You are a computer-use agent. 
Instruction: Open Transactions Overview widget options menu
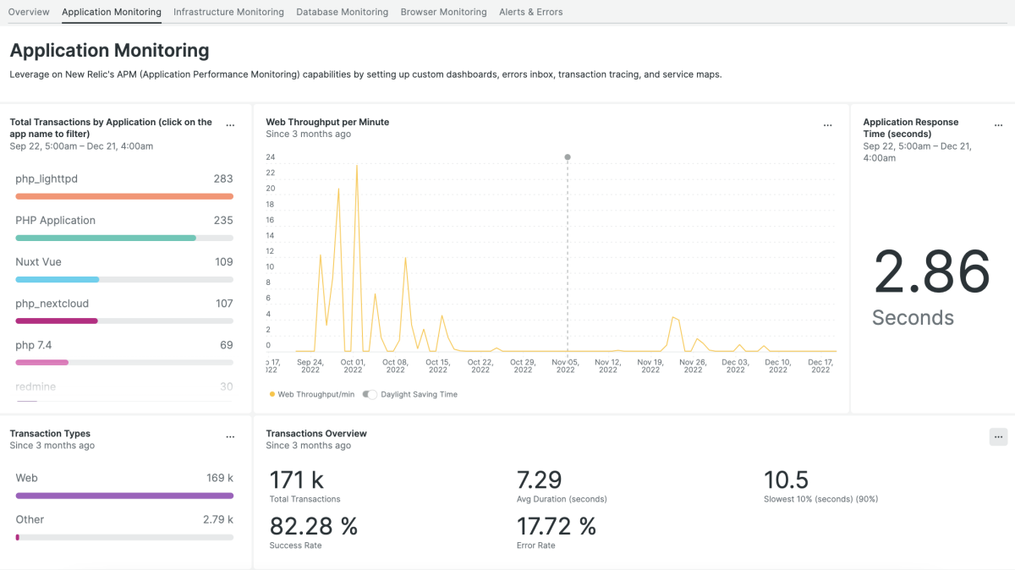[x=999, y=437]
